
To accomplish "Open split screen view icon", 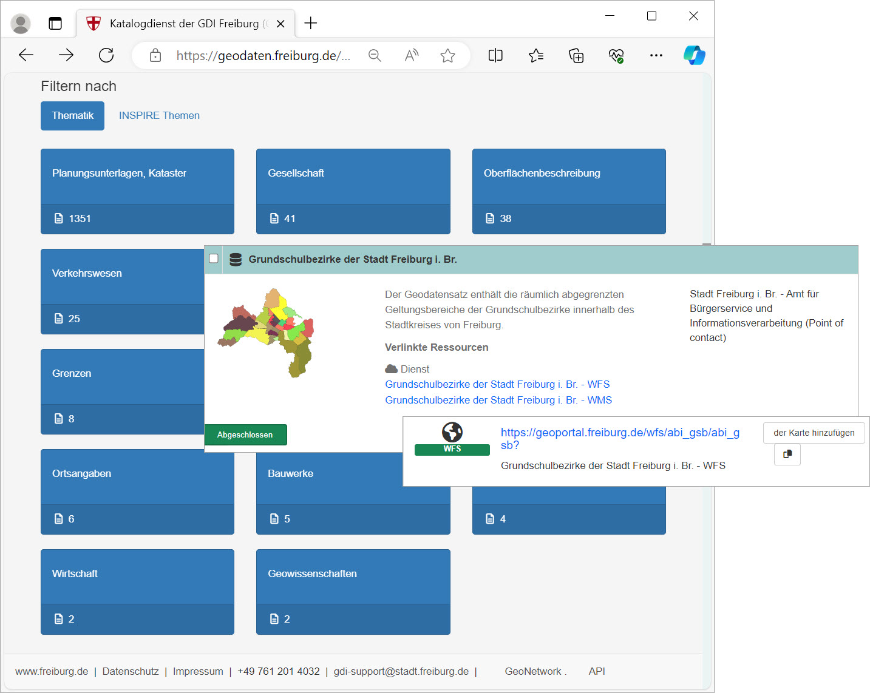I will click(495, 56).
